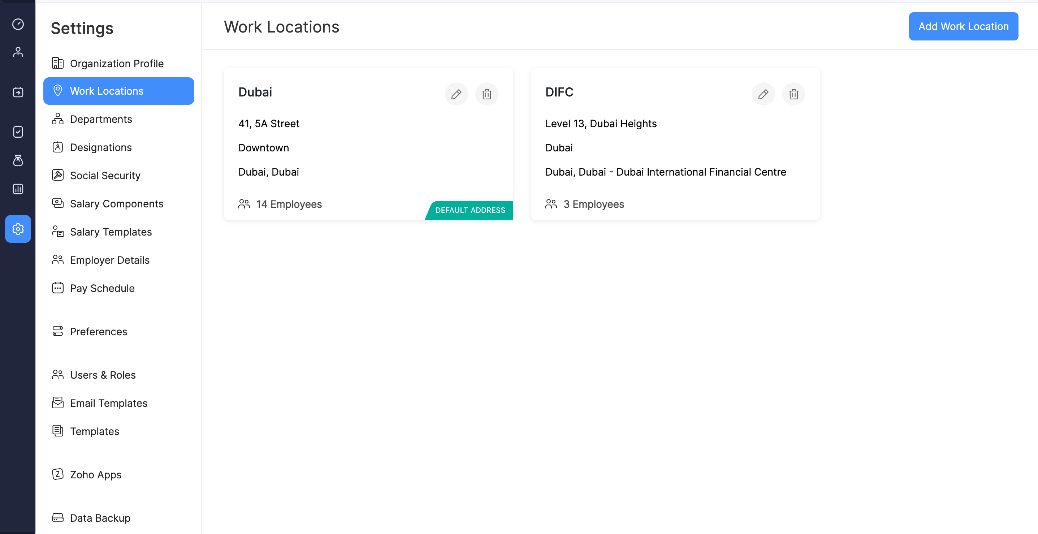The height and width of the screenshot is (534, 1038).
Task: Open the Employees section in the sidebar
Action: [18, 52]
